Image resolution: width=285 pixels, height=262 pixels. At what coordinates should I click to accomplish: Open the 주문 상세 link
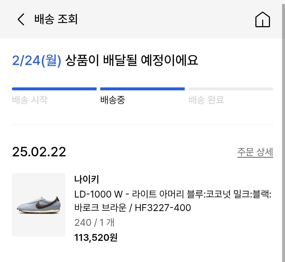pyautogui.click(x=255, y=152)
